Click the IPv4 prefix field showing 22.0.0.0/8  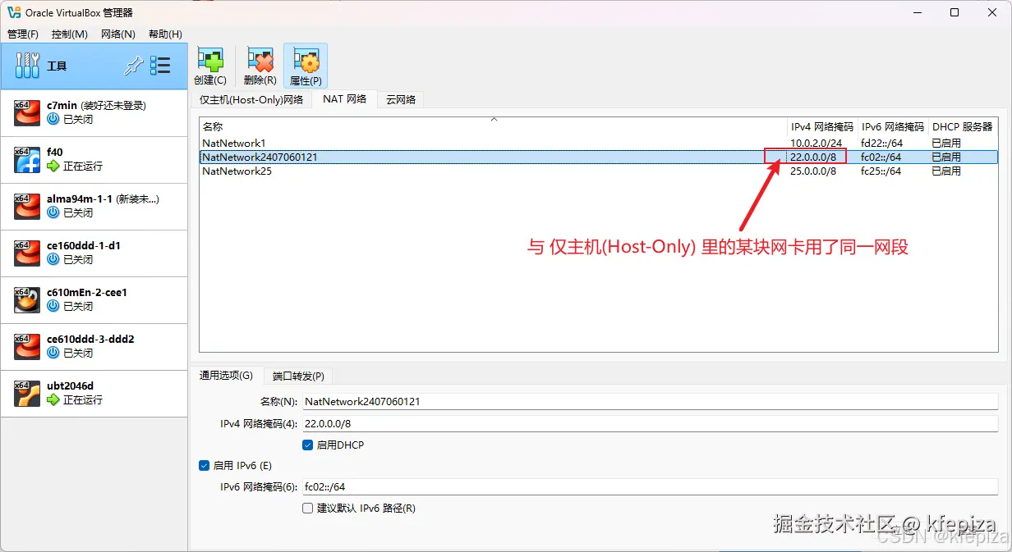point(650,424)
